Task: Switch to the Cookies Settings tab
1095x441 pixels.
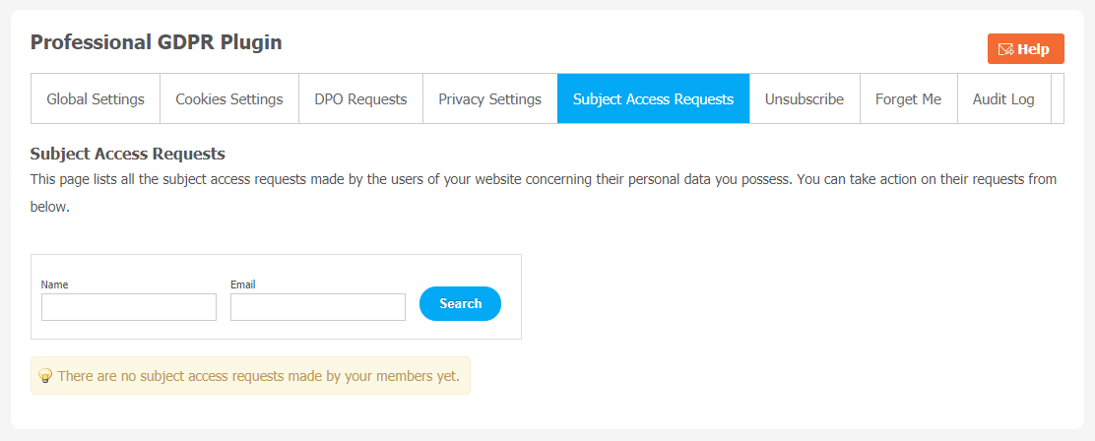Action: point(229,99)
